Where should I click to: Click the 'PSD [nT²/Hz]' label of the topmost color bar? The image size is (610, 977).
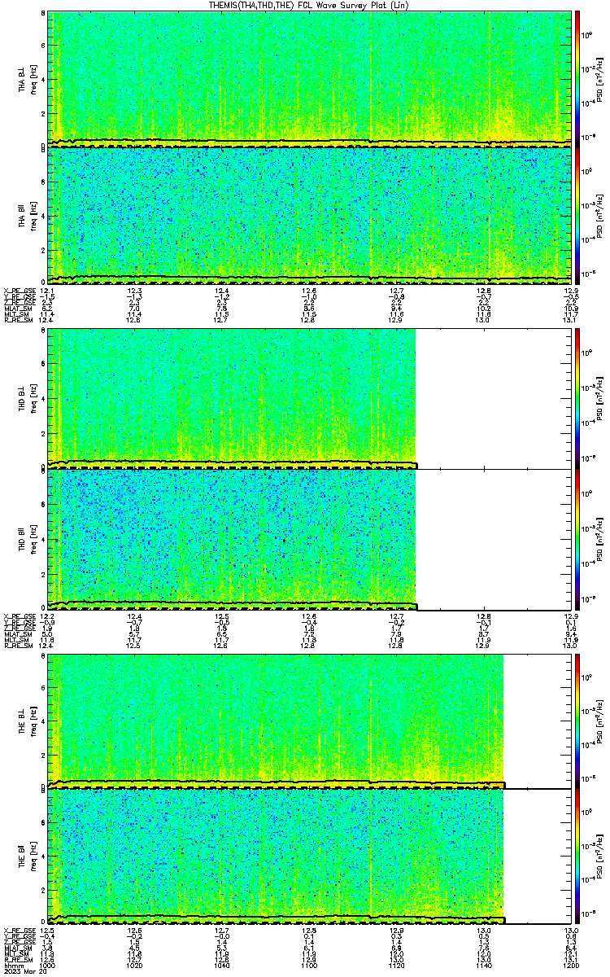click(600, 79)
